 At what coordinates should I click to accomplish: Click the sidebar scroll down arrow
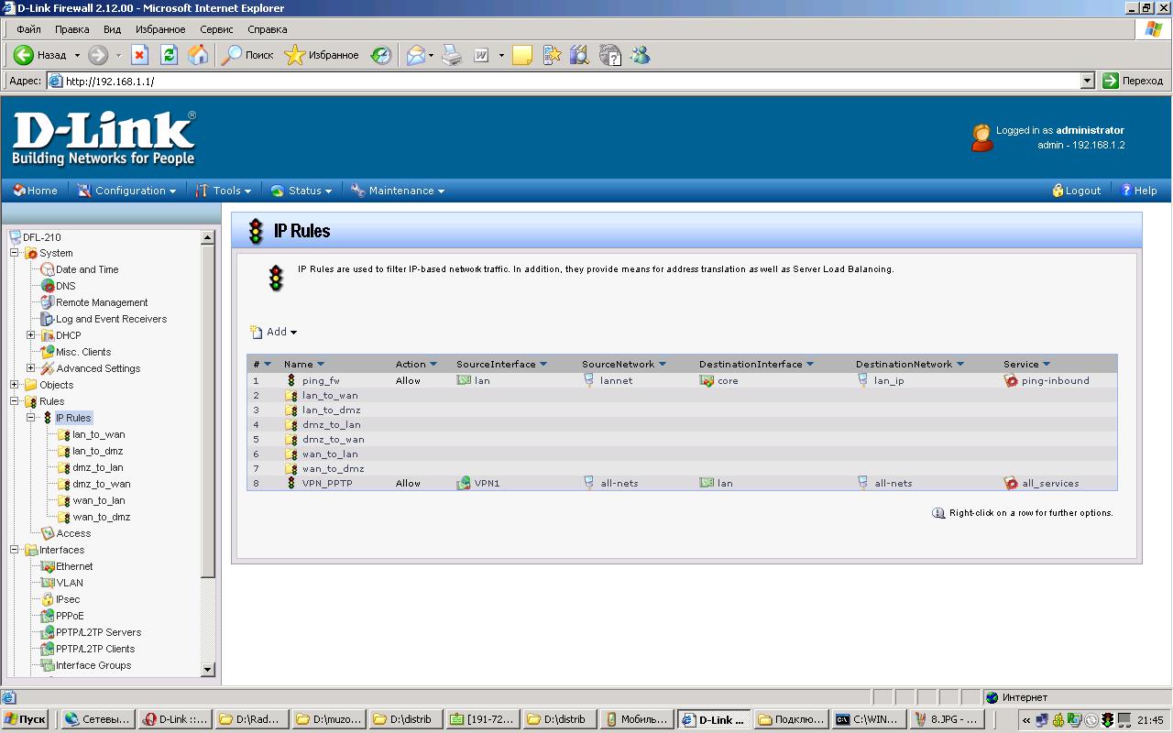207,670
